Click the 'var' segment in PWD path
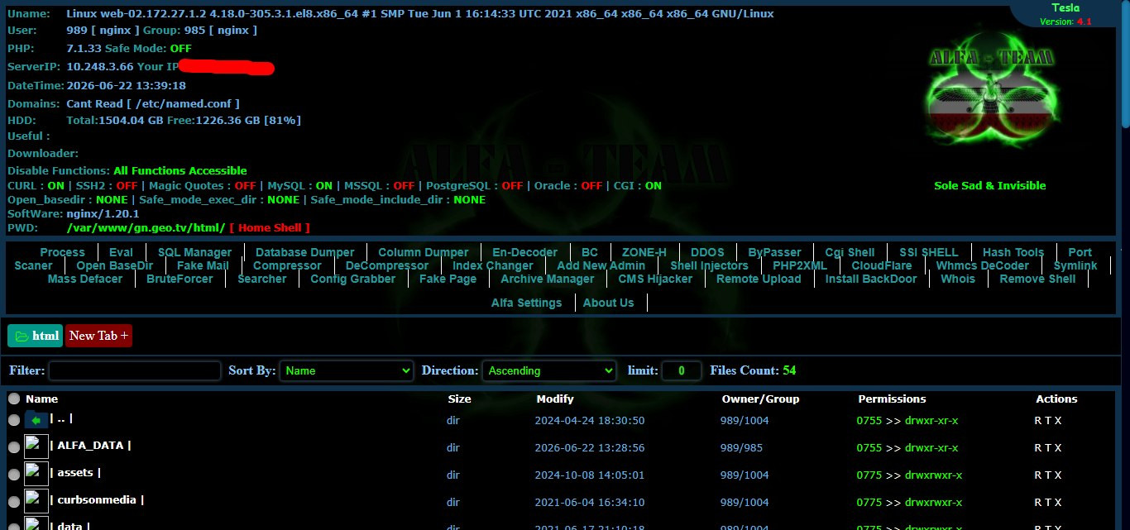 [81, 227]
